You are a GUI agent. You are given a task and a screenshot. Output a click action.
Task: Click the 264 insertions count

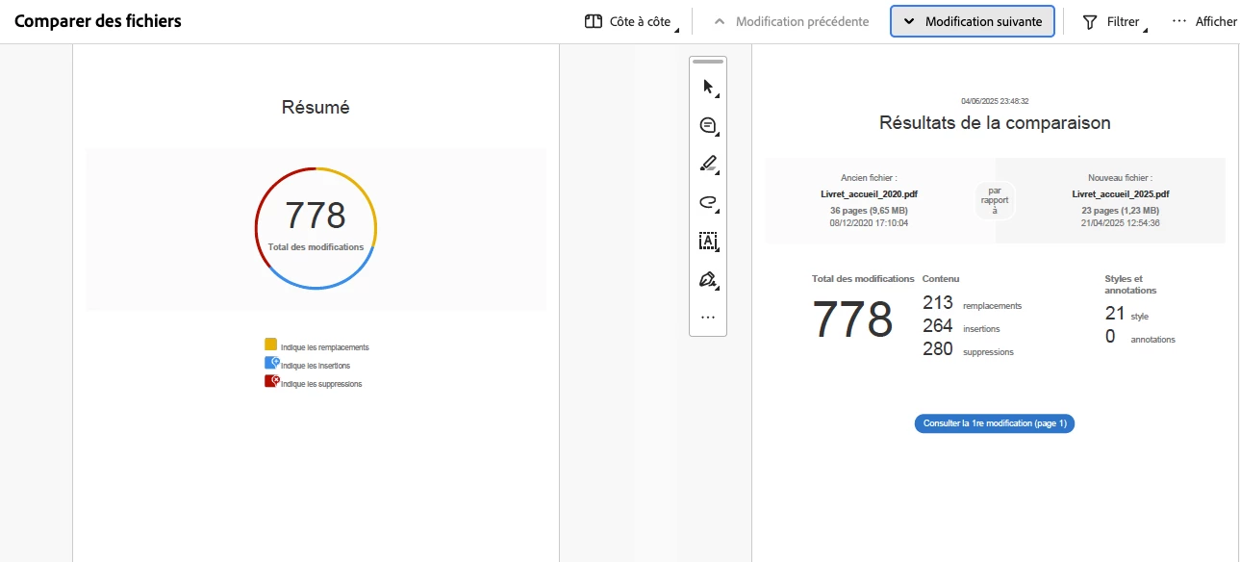938,326
